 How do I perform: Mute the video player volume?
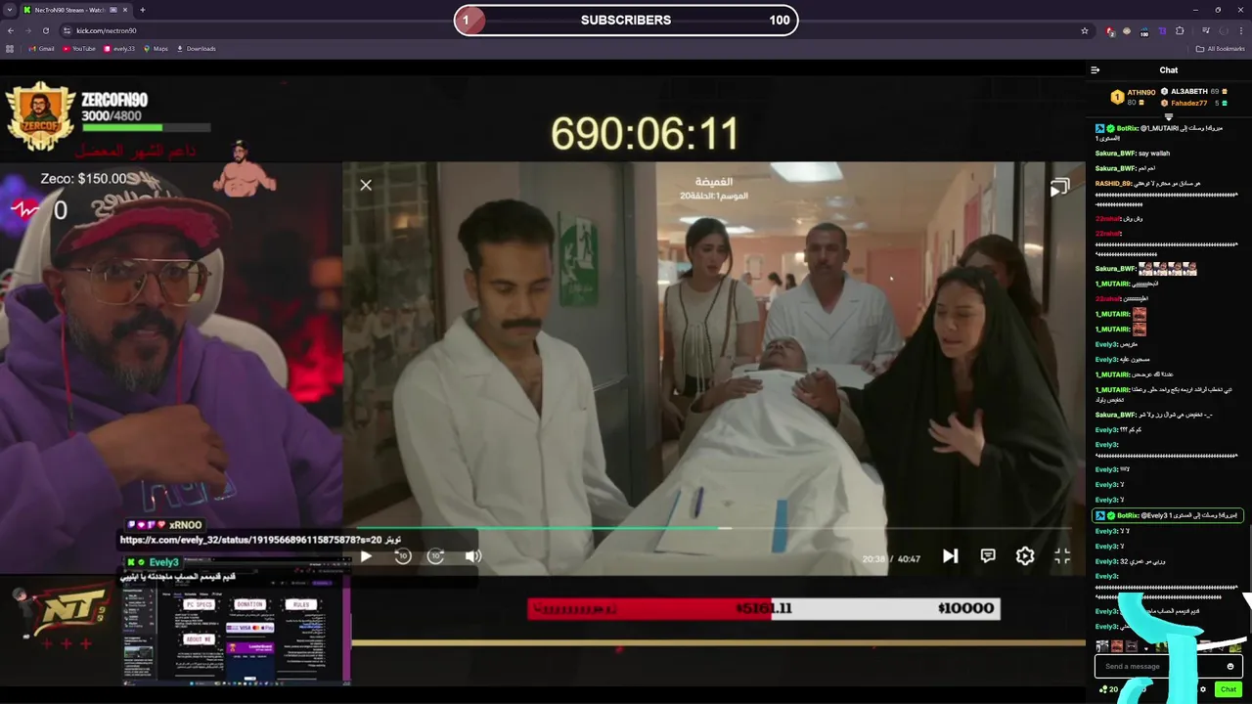(473, 556)
